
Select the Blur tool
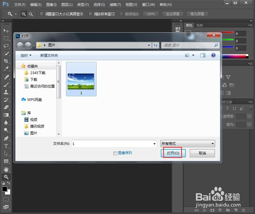[6, 122]
